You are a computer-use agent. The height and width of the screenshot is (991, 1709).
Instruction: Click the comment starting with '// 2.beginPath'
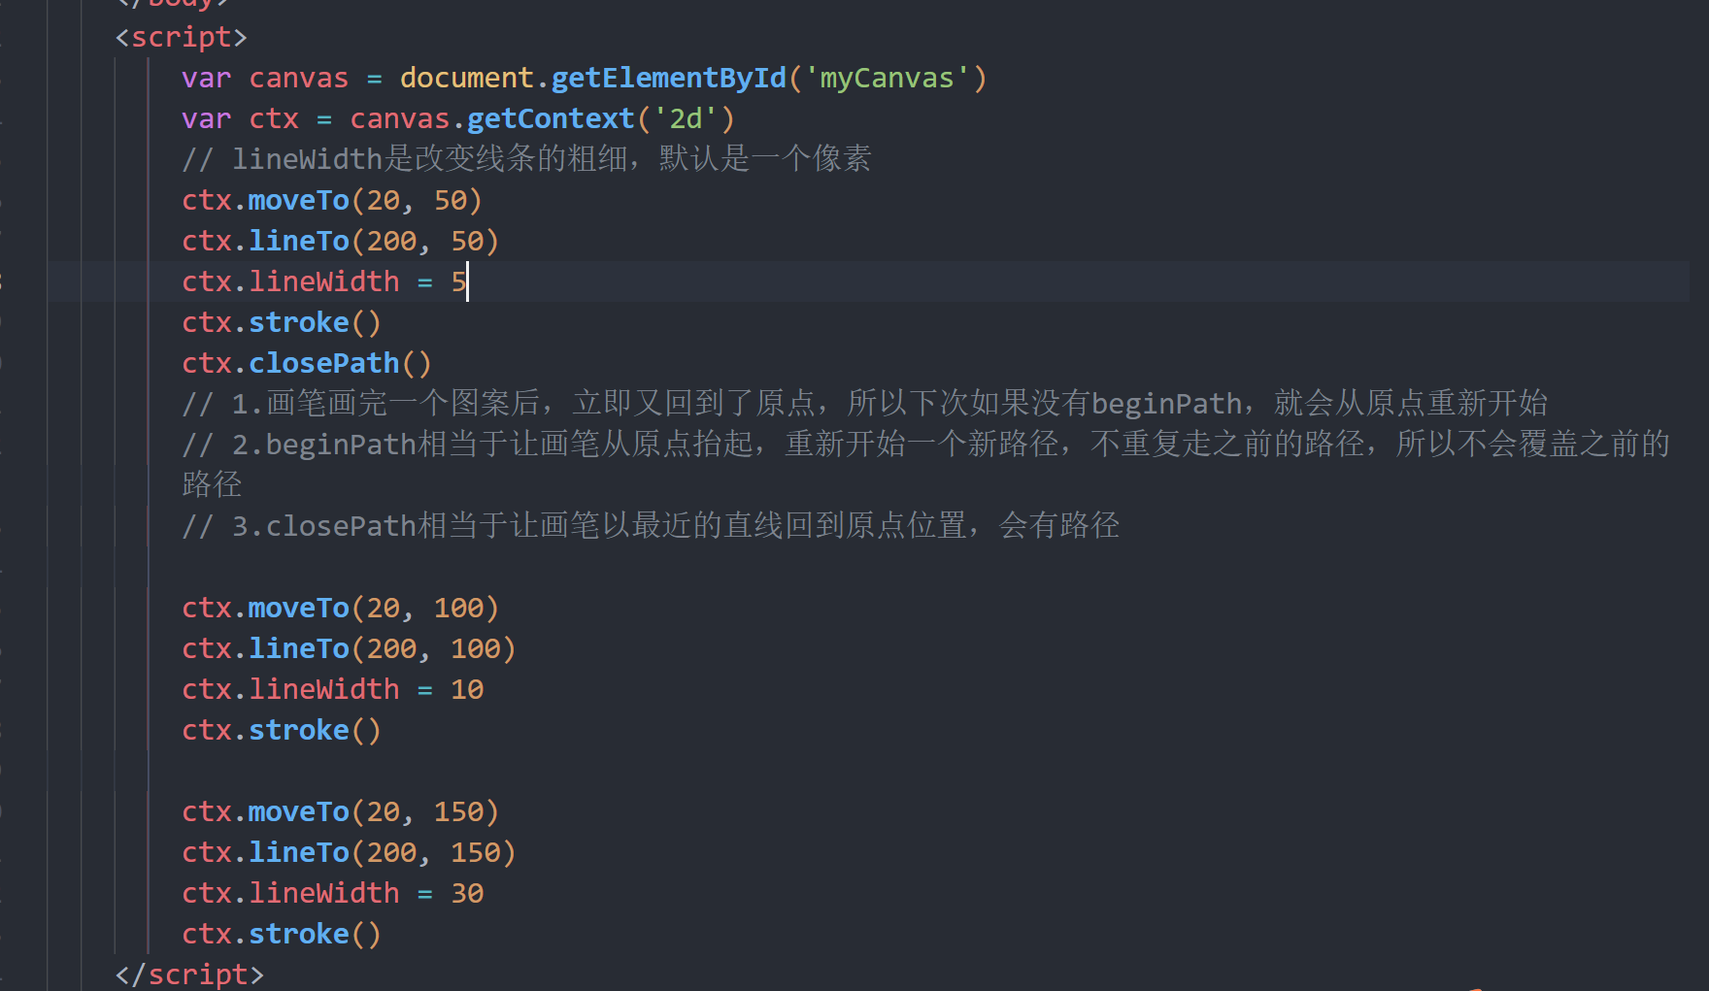click(925, 464)
